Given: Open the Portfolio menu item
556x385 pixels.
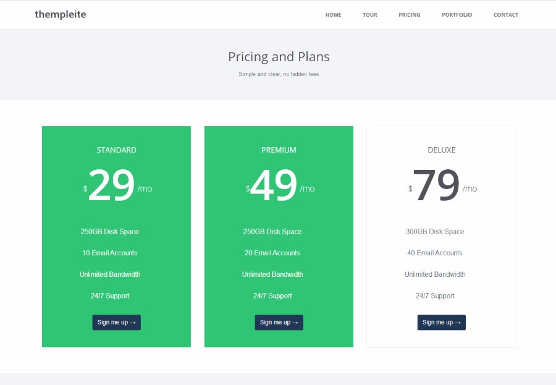Looking at the screenshot, I should click(457, 15).
